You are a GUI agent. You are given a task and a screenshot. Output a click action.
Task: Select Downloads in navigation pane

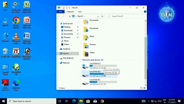(67, 30)
